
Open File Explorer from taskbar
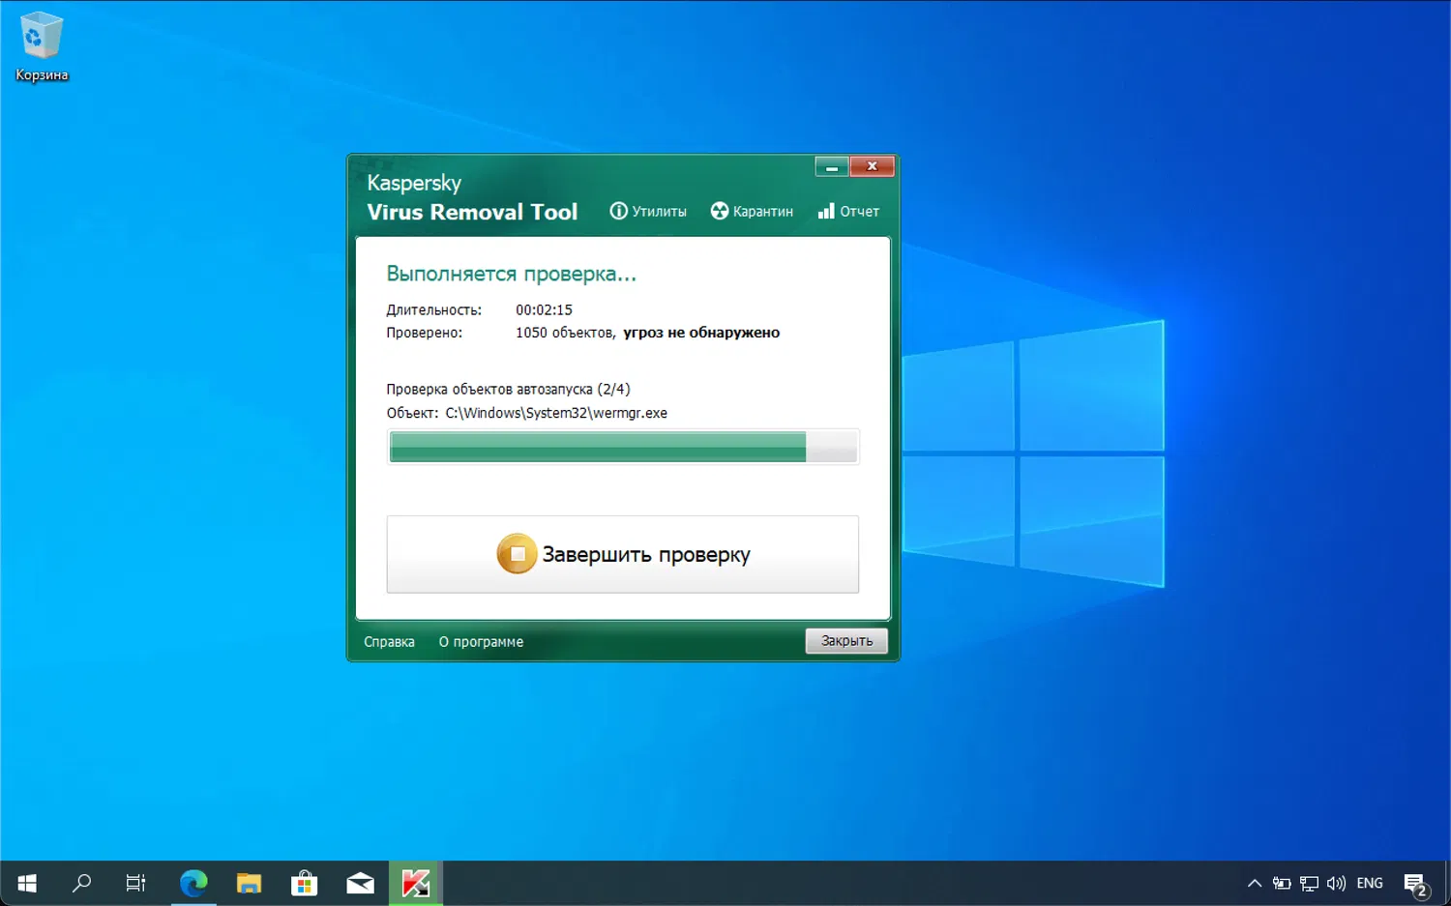click(250, 883)
